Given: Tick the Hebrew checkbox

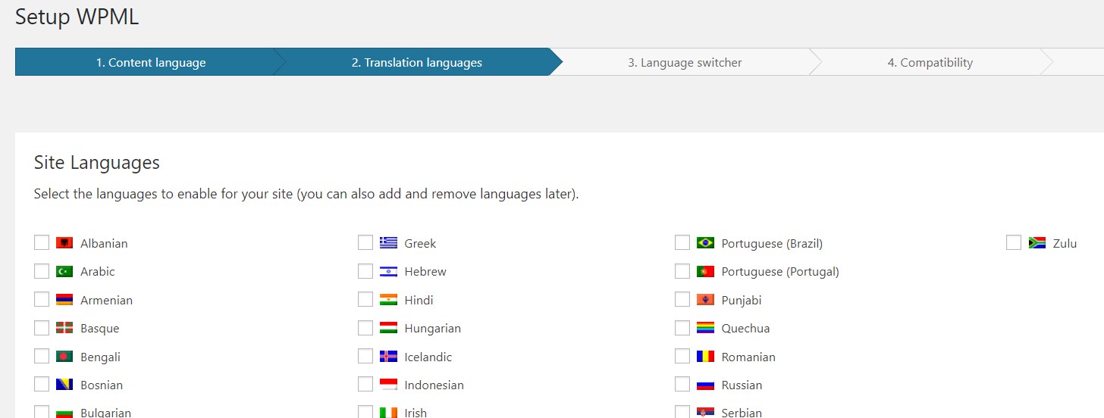Looking at the screenshot, I should (x=365, y=271).
